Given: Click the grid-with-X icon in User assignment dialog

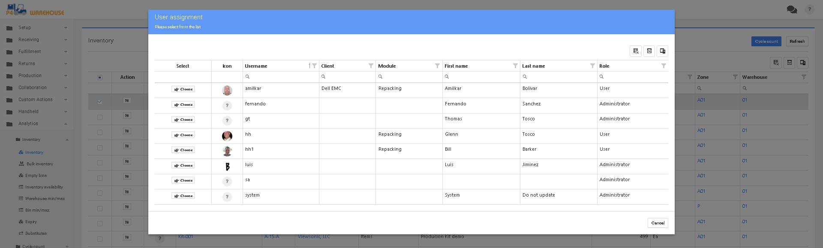Looking at the screenshot, I should tap(636, 51).
